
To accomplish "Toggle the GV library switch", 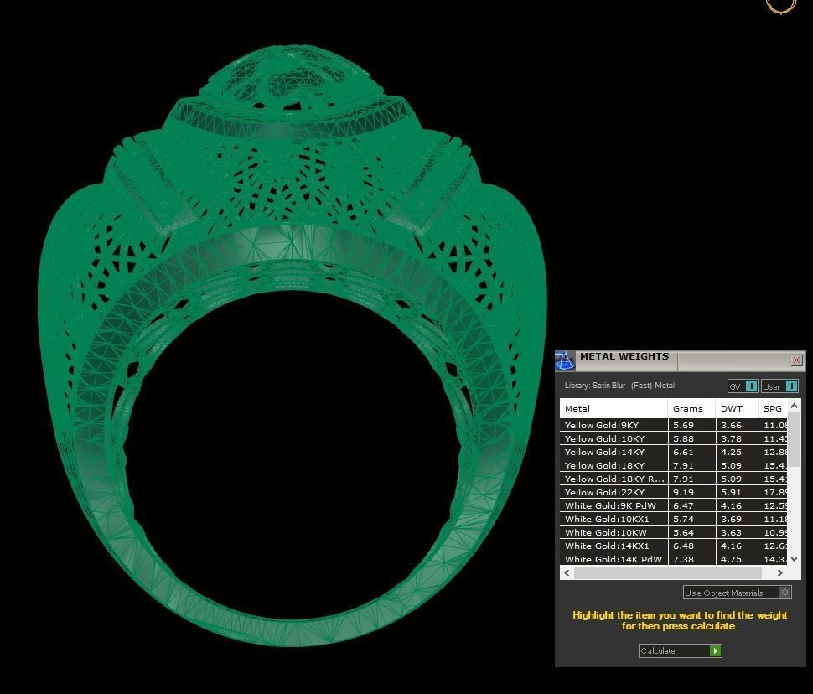I will [743, 386].
